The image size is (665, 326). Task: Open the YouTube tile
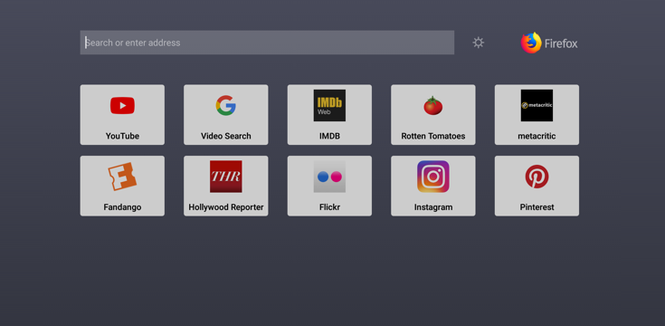pos(122,115)
